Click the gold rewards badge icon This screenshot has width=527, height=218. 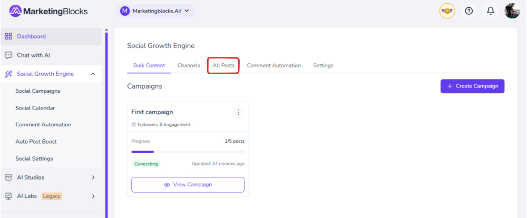point(447,11)
